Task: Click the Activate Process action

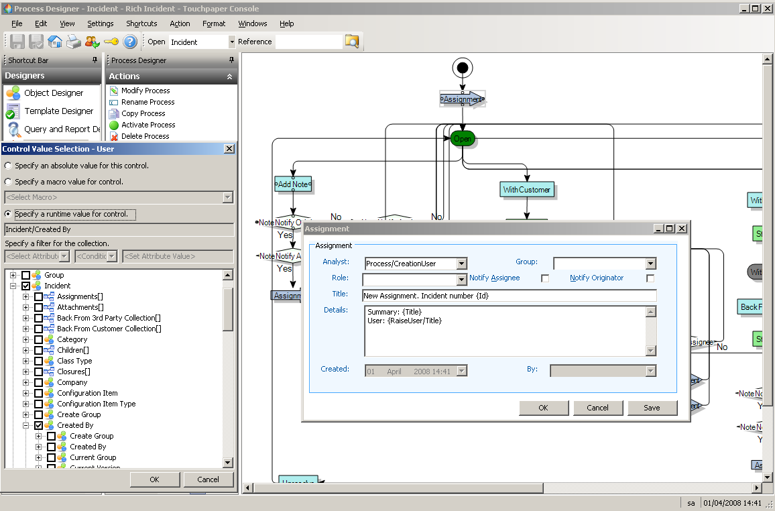Action: pyautogui.click(x=148, y=125)
